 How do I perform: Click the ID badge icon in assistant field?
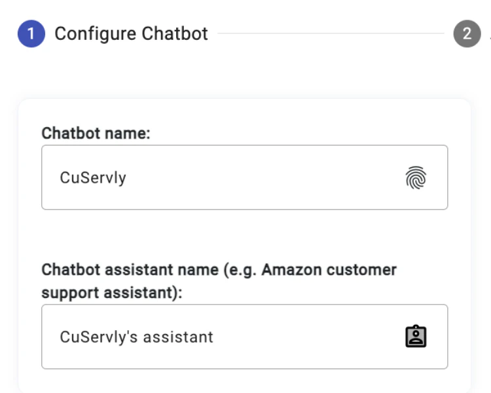(416, 337)
